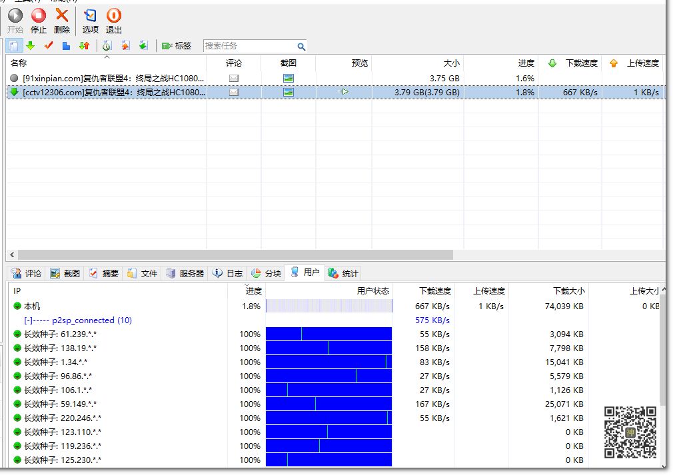Sort tasks by 大小 column header
Viewport: 673px width, 475px height.
click(x=417, y=63)
